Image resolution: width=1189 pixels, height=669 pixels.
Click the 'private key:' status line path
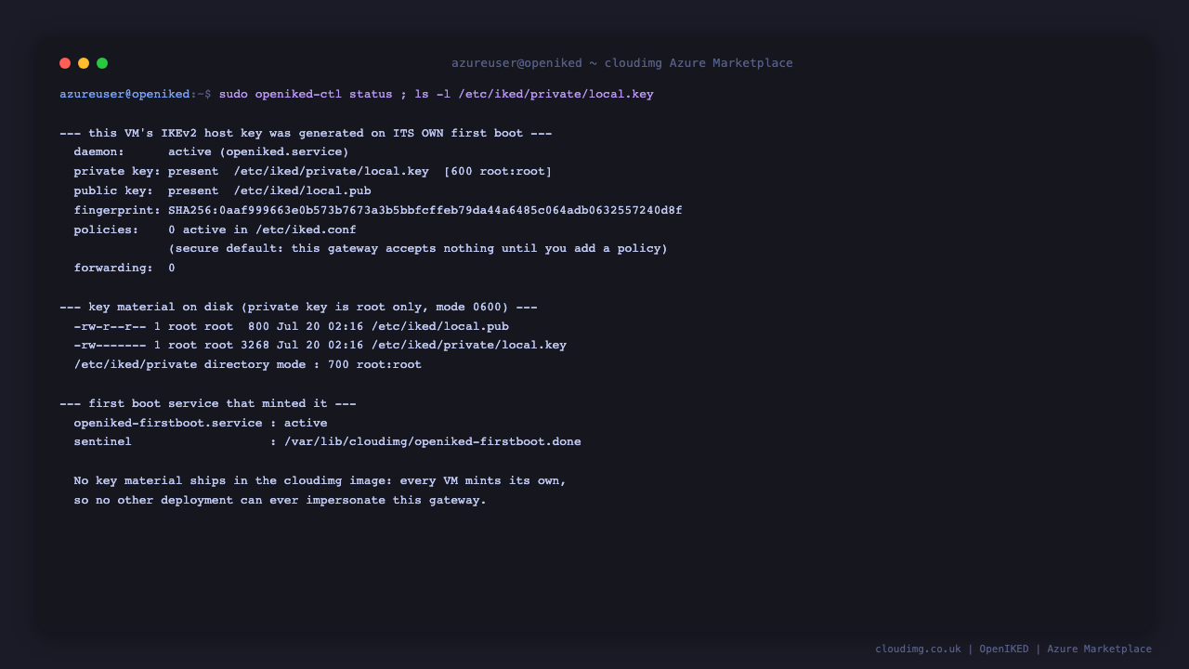tap(332, 172)
